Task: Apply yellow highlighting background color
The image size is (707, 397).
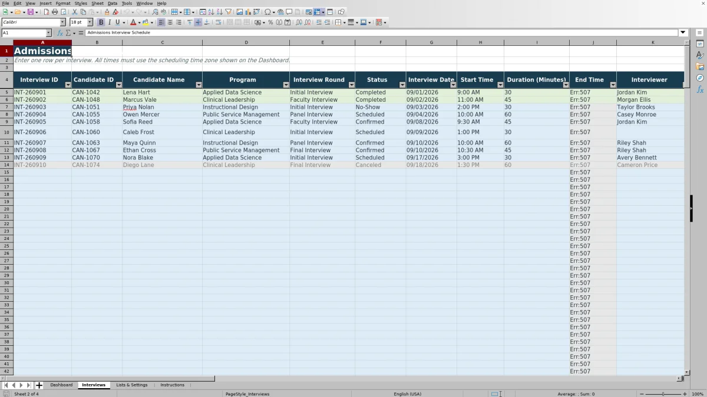Action: point(145,22)
